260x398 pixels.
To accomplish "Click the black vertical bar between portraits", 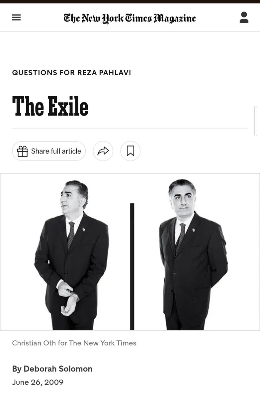I will (x=132, y=266).
